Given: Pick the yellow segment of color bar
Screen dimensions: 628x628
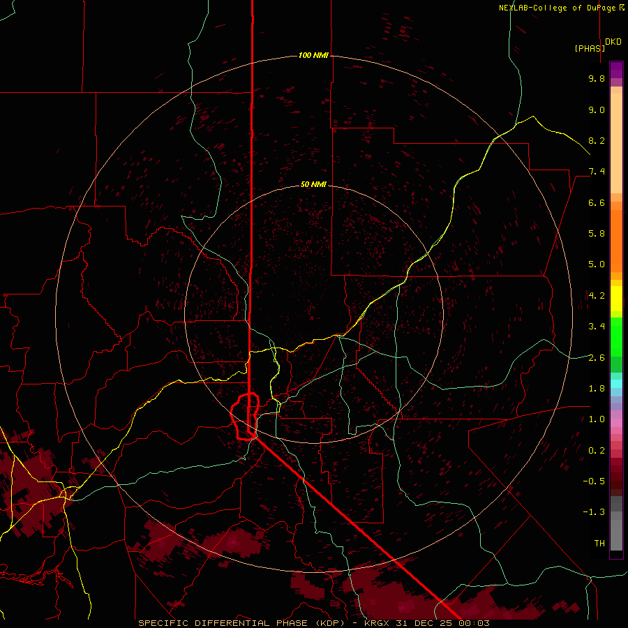Looking at the screenshot, I should (616, 299).
